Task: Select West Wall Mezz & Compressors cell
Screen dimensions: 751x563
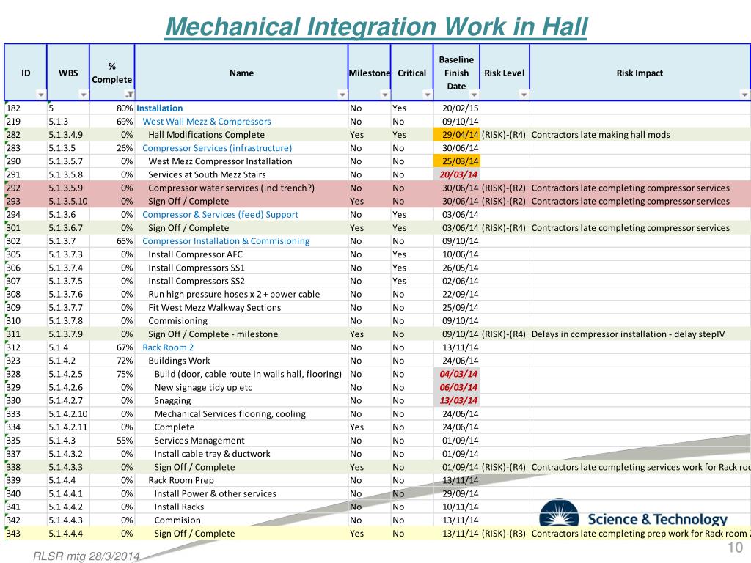Action: (242, 122)
